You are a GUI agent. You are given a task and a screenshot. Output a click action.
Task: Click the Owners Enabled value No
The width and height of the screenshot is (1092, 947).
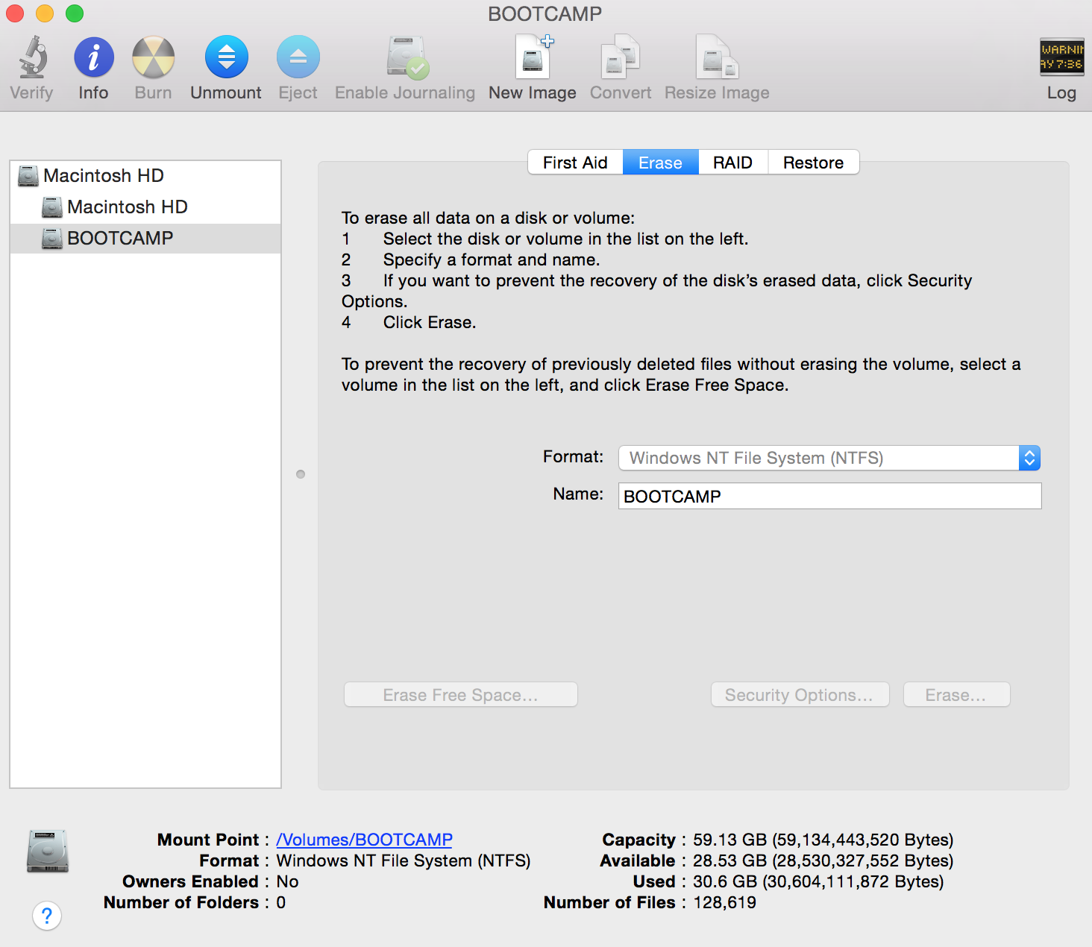(x=287, y=881)
